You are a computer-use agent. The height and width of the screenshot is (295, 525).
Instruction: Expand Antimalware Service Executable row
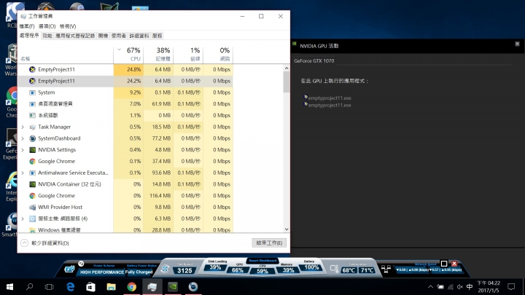coord(23,173)
